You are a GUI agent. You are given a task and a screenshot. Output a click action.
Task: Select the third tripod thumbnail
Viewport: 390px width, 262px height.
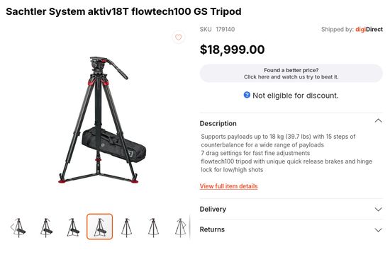(x=73, y=227)
